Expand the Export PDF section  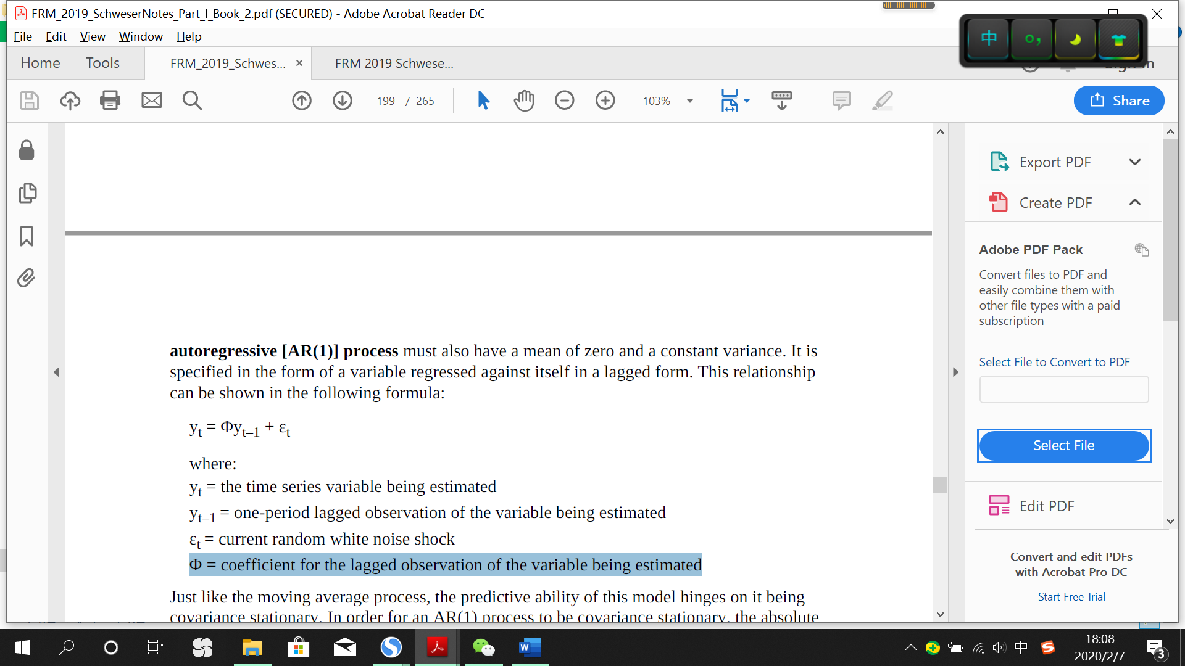1134,162
